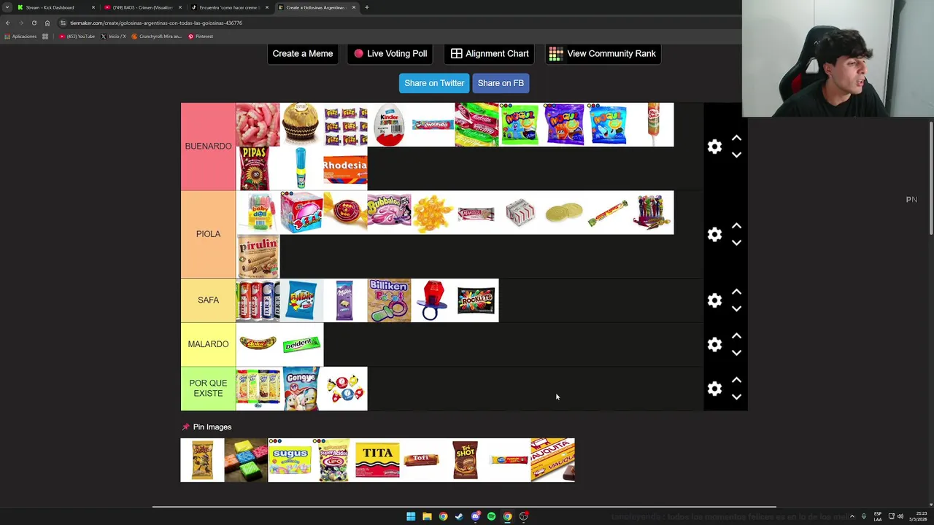Select the Vauquita candy in pool
Image resolution: width=934 pixels, height=525 pixels.
click(x=552, y=460)
